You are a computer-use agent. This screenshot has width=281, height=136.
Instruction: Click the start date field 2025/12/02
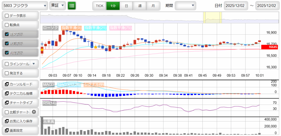tap(236, 5)
